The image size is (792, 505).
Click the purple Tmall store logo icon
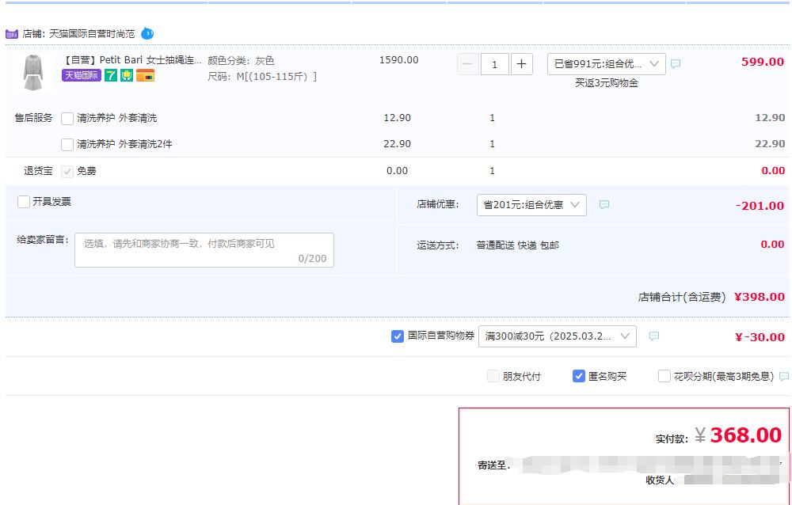pyautogui.click(x=12, y=34)
